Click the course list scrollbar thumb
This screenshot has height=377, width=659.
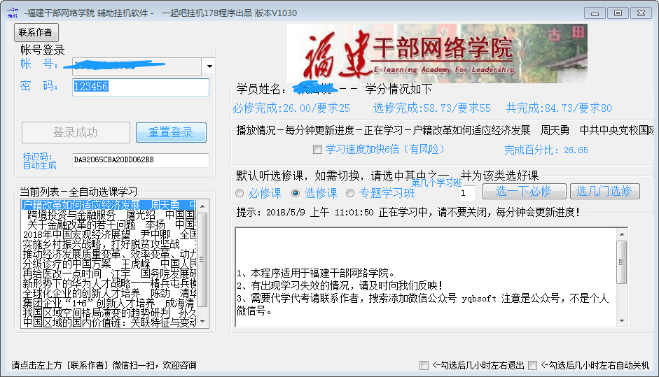click(202, 260)
